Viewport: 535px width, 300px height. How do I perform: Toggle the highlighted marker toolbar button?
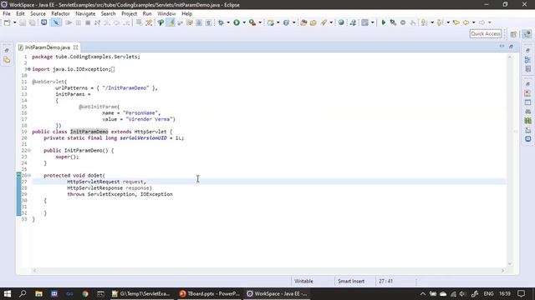[171, 22]
